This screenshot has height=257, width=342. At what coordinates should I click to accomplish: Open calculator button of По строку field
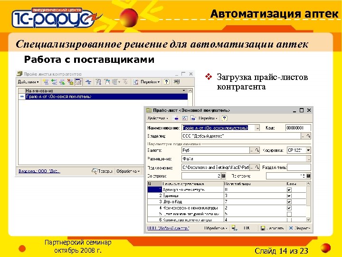[x=308, y=176]
